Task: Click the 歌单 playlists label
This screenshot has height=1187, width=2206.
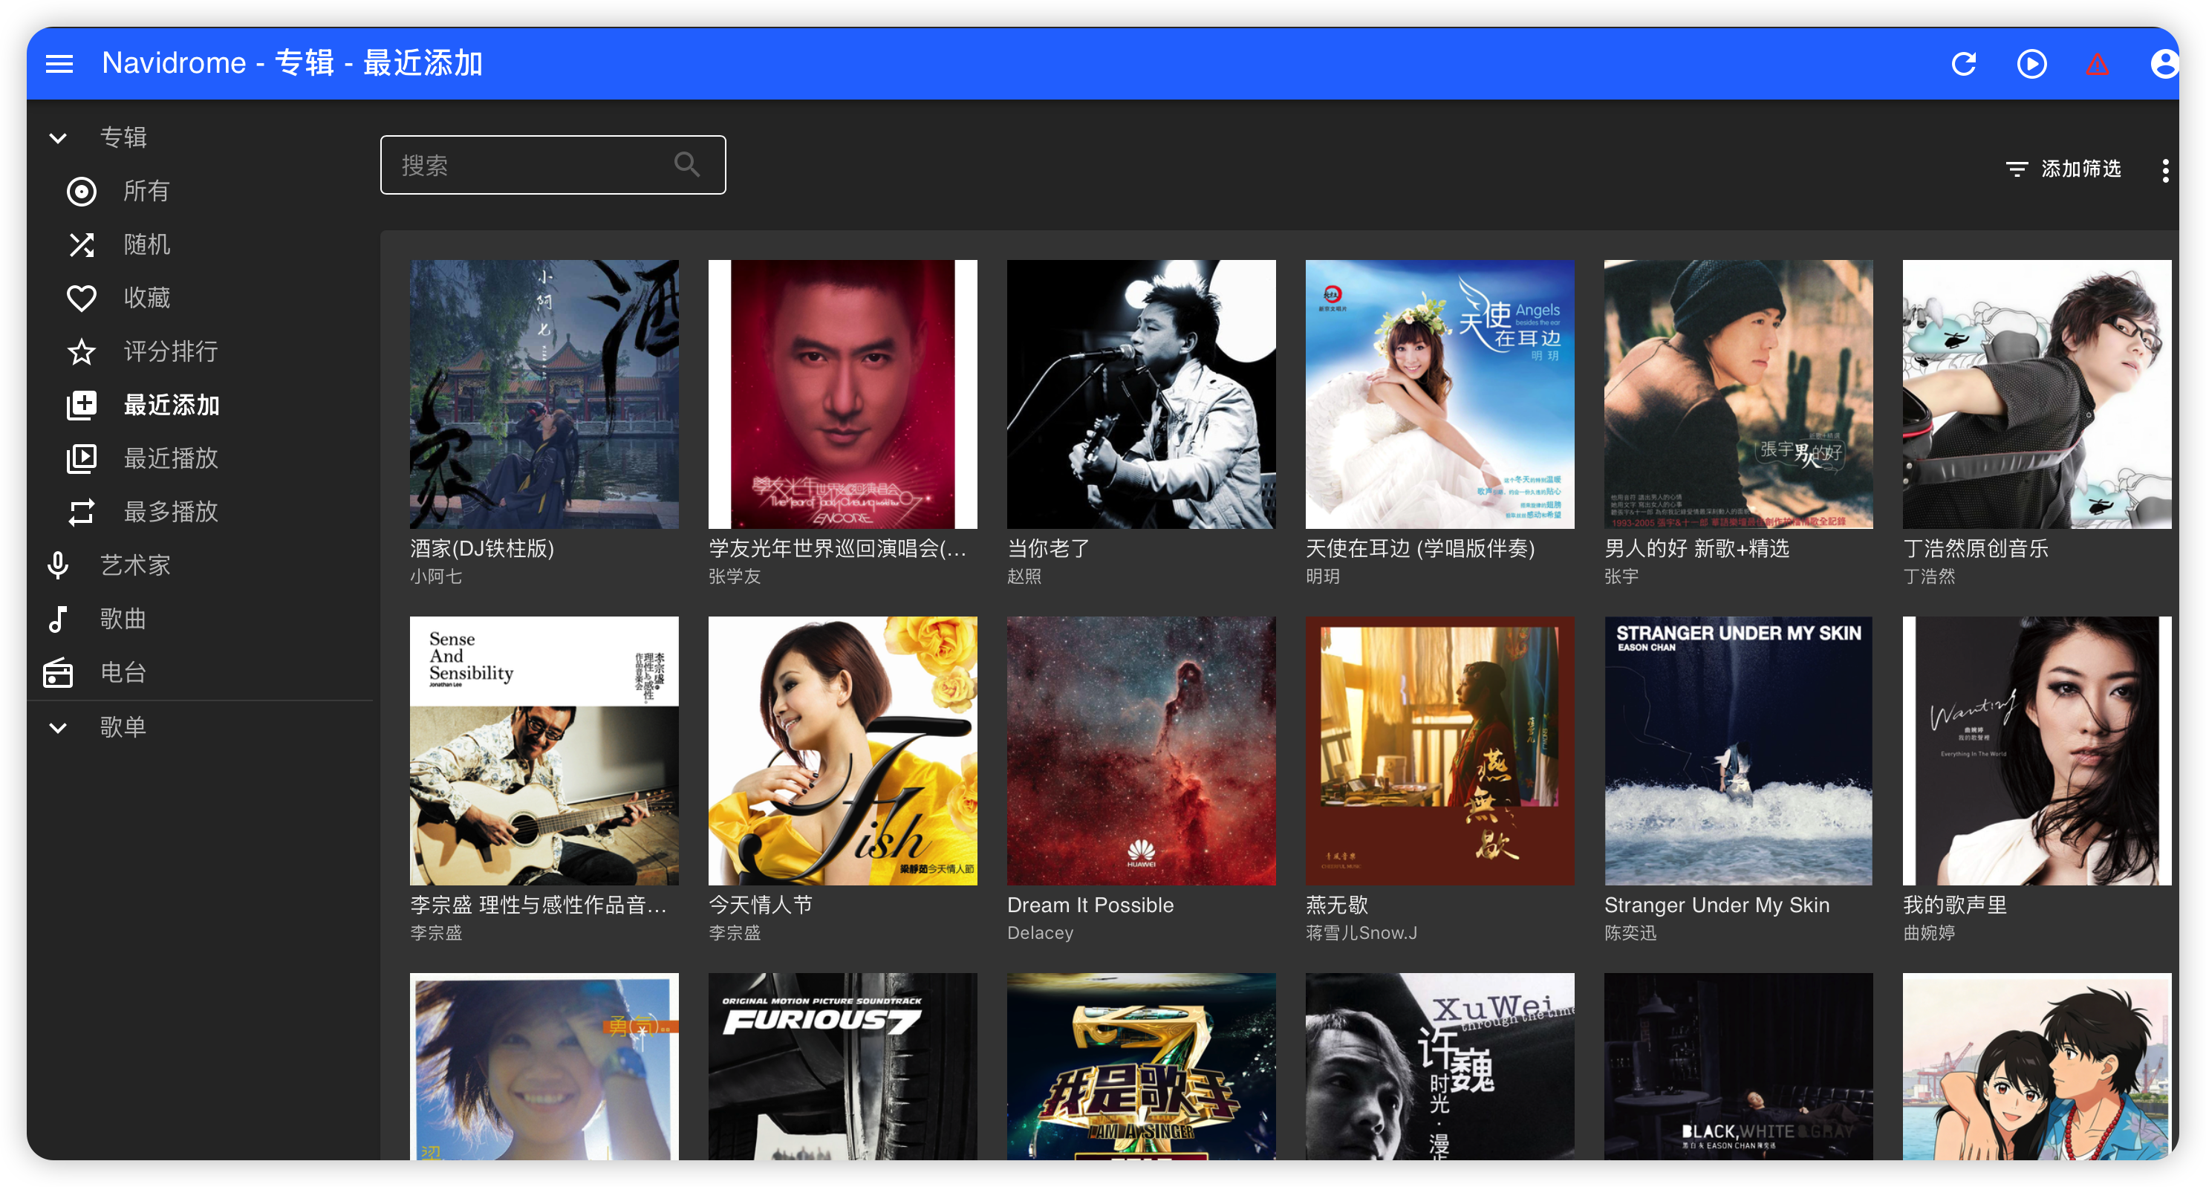Action: (x=123, y=727)
